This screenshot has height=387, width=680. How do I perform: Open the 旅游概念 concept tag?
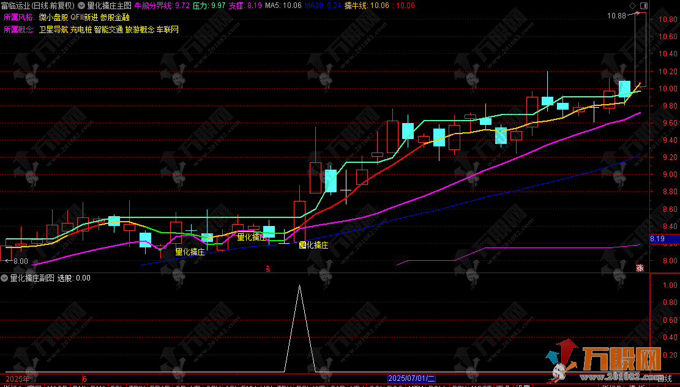tap(140, 29)
